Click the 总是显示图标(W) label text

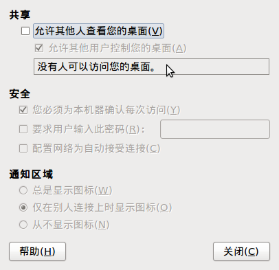pyautogui.click(x=72, y=190)
